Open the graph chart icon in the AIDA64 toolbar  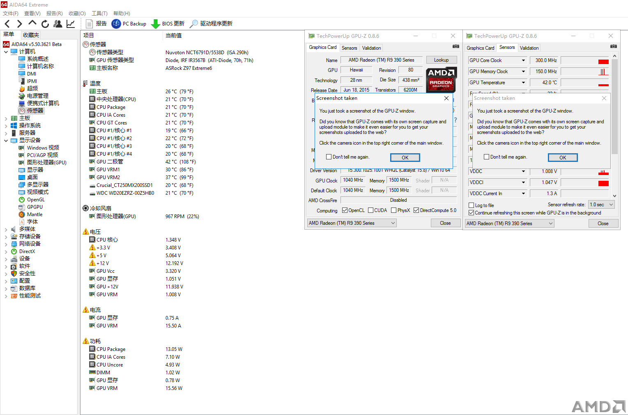point(71,24)
